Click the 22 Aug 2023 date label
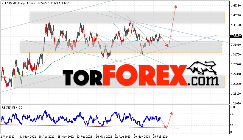 click(x=123, y=137)
